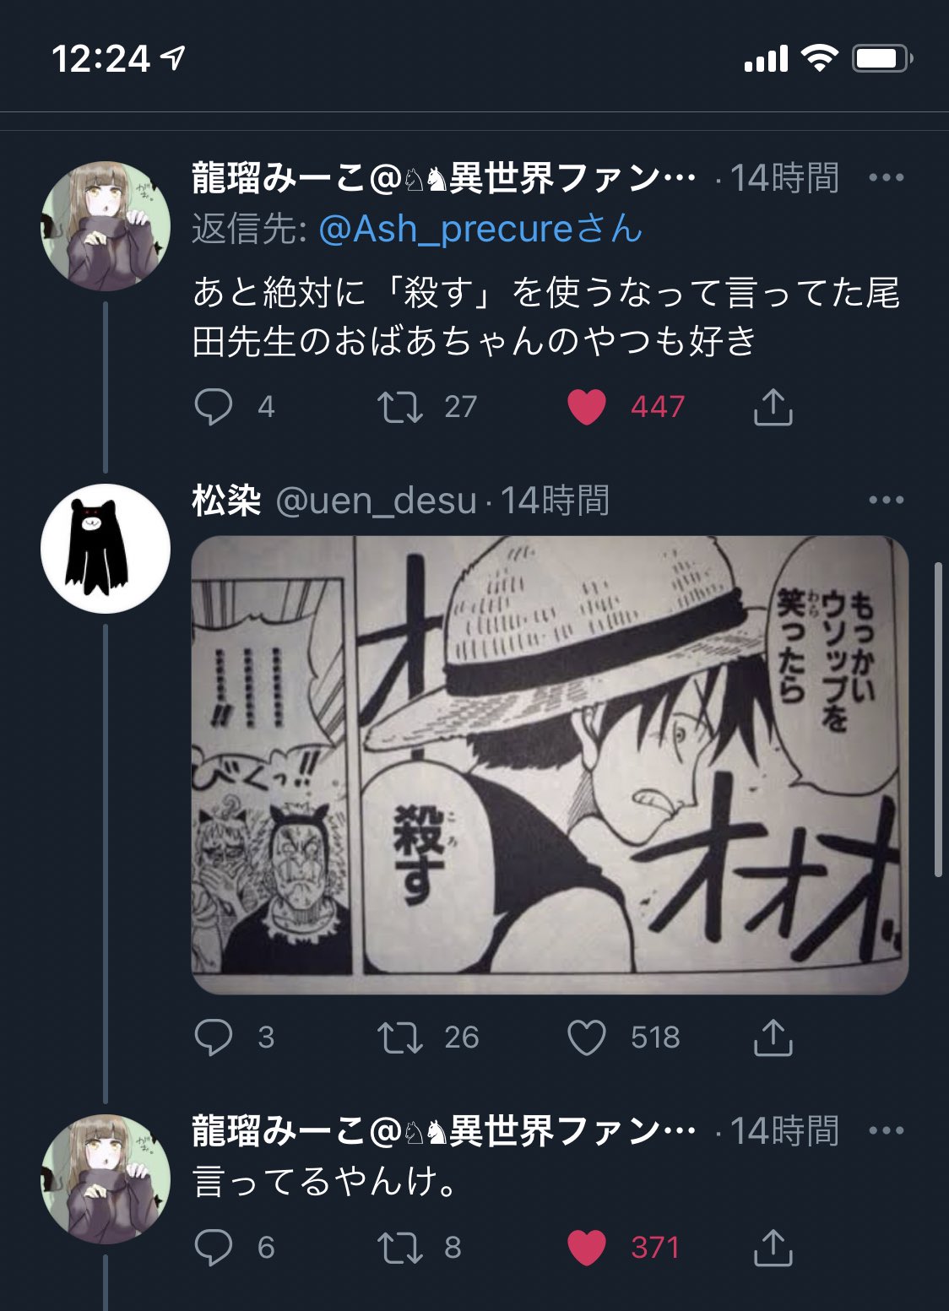Retweet the tweet with 8 retweets

pyautogui.click(x=399, y=1248)
